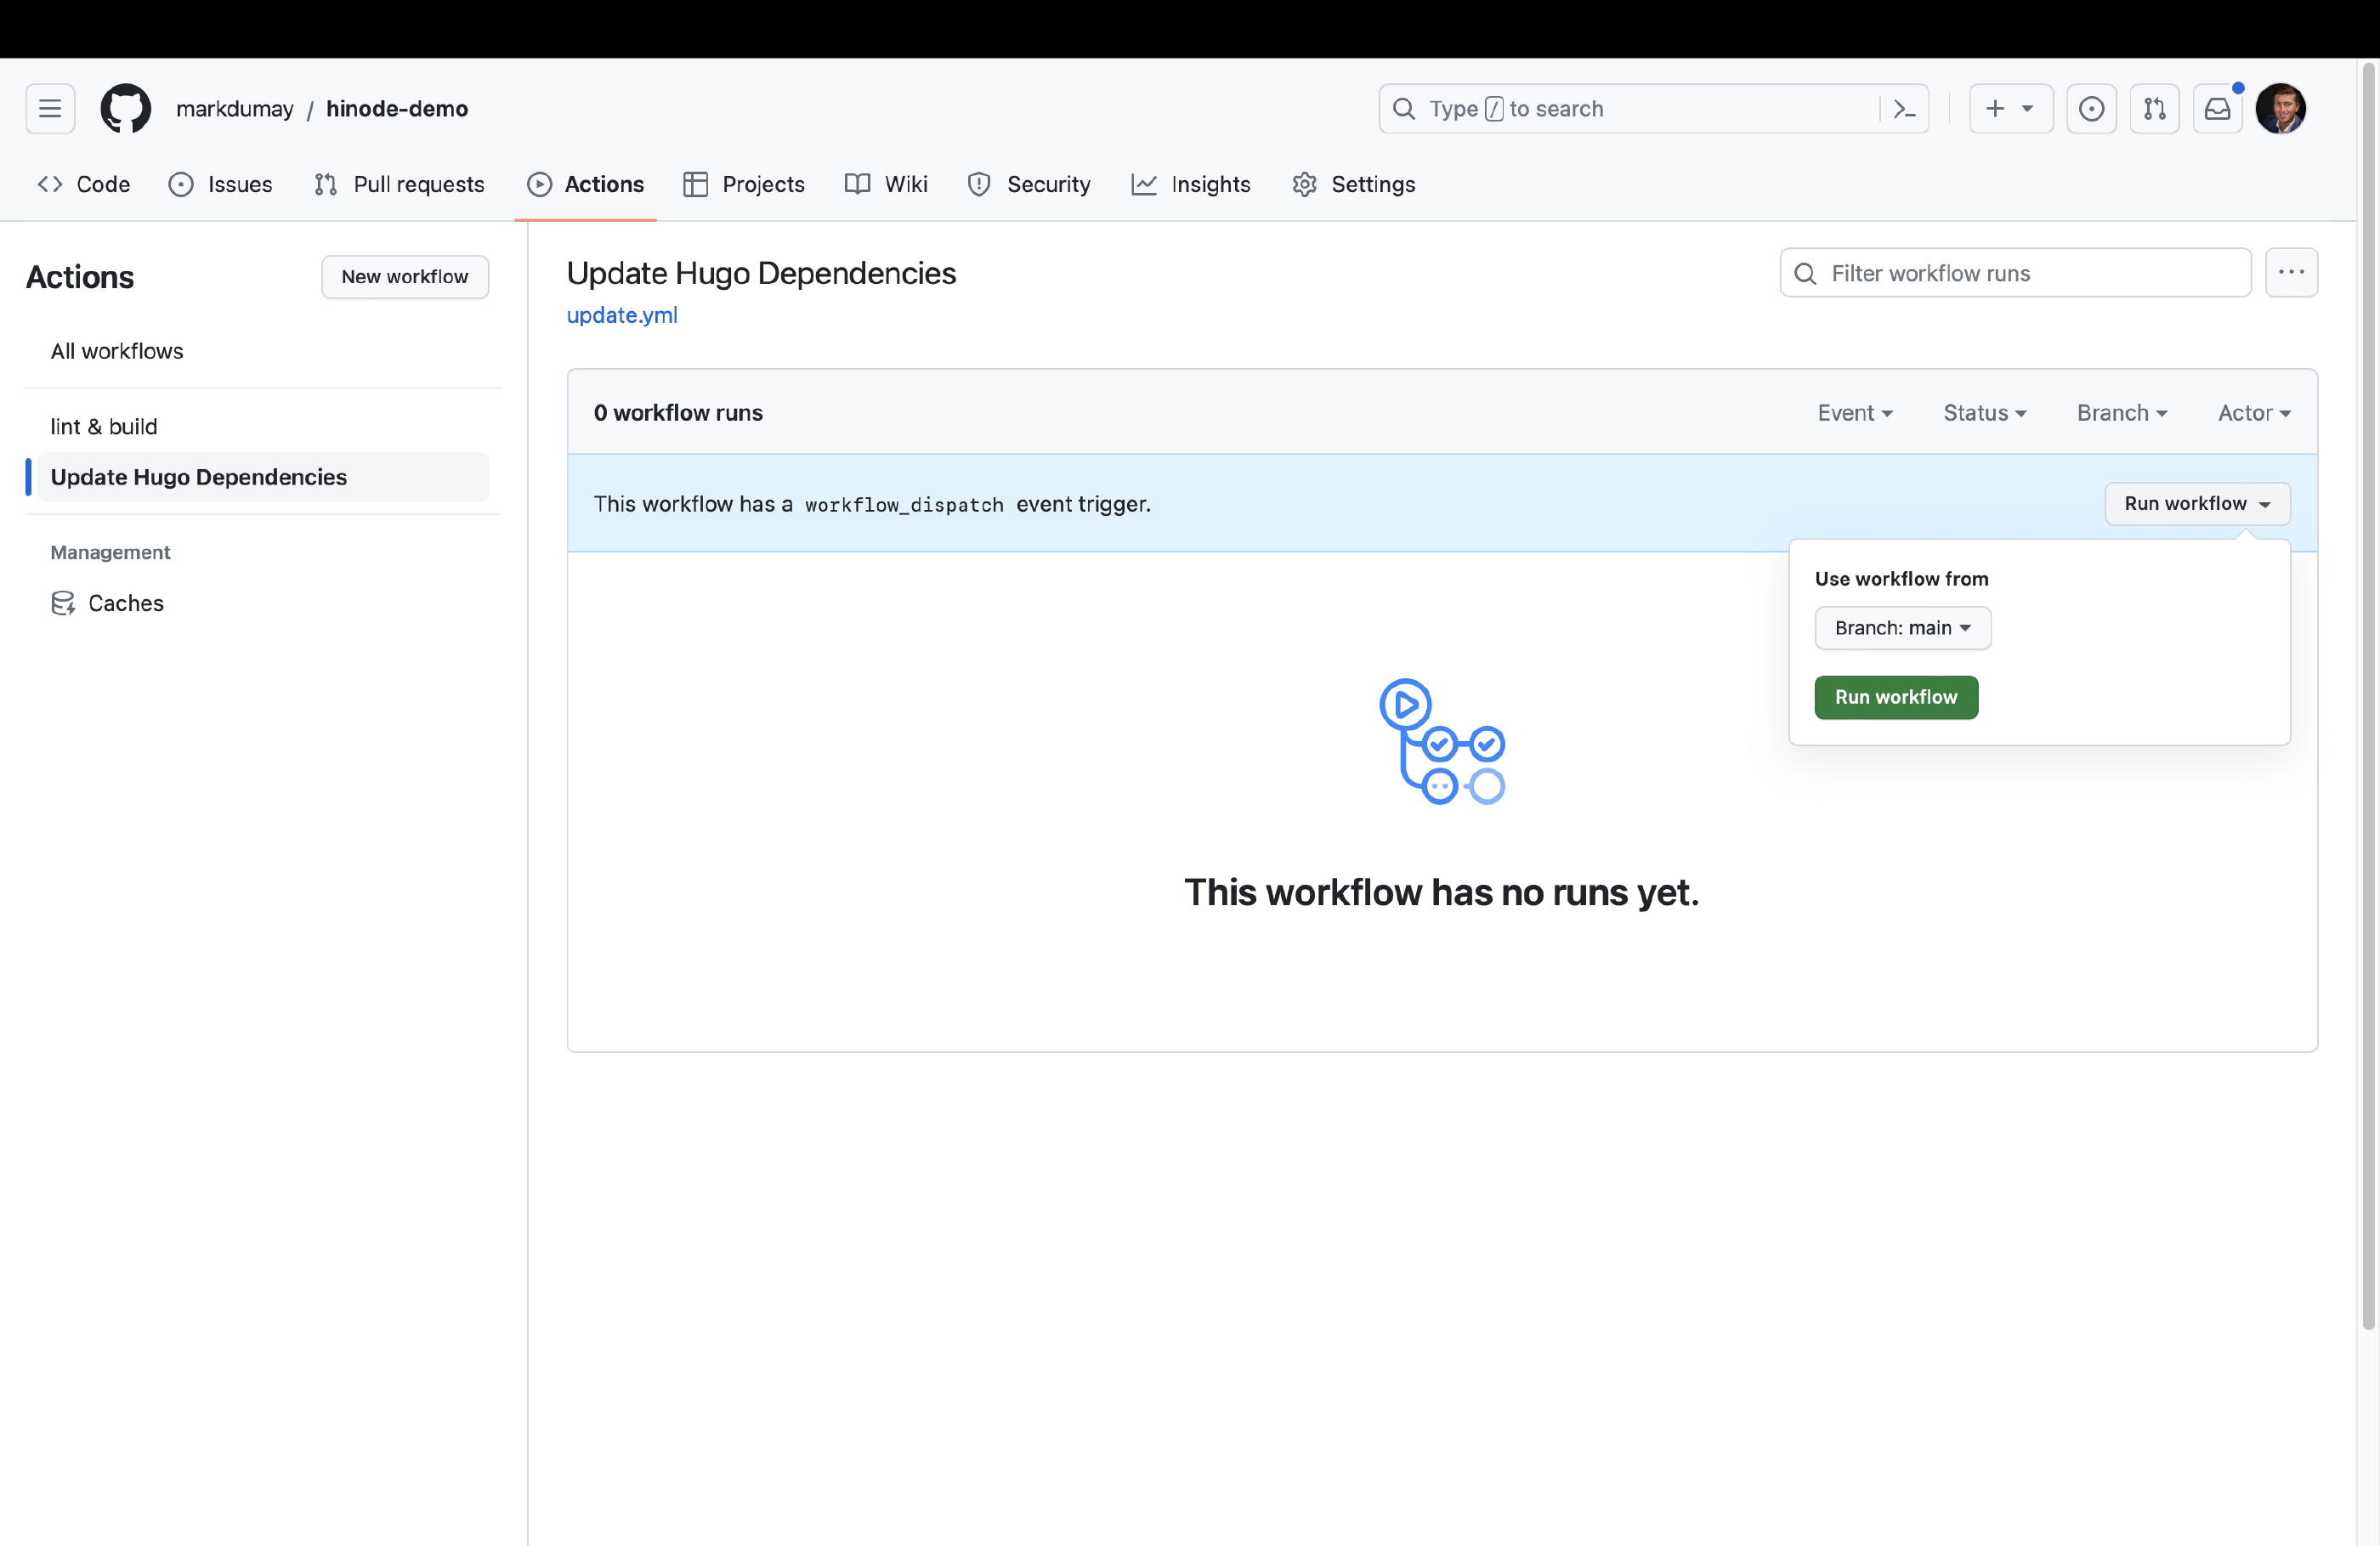This screenshot has height=1546, width=2380.
Task: Open the update.yml file link
Action: coord(622,315)
